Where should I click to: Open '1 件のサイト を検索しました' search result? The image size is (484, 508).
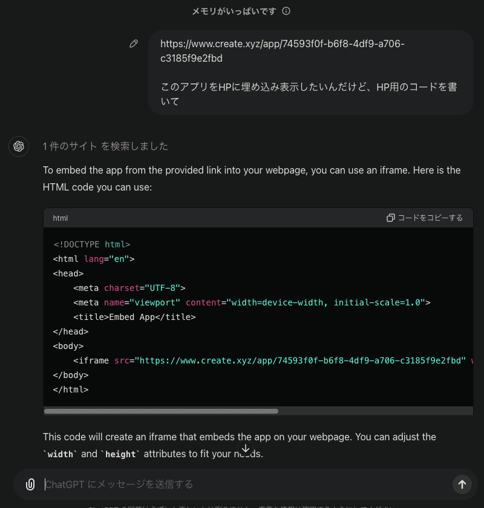[105, 146]
